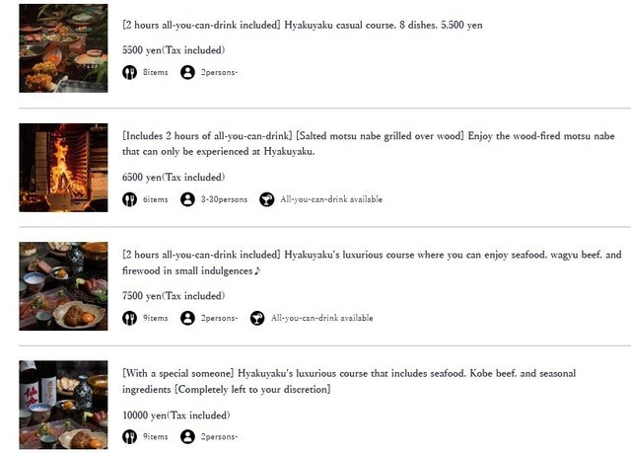Click the 7500 yen course food thumbnail
The width and height of the screenshot is (631, 454).
coord(63,285)
